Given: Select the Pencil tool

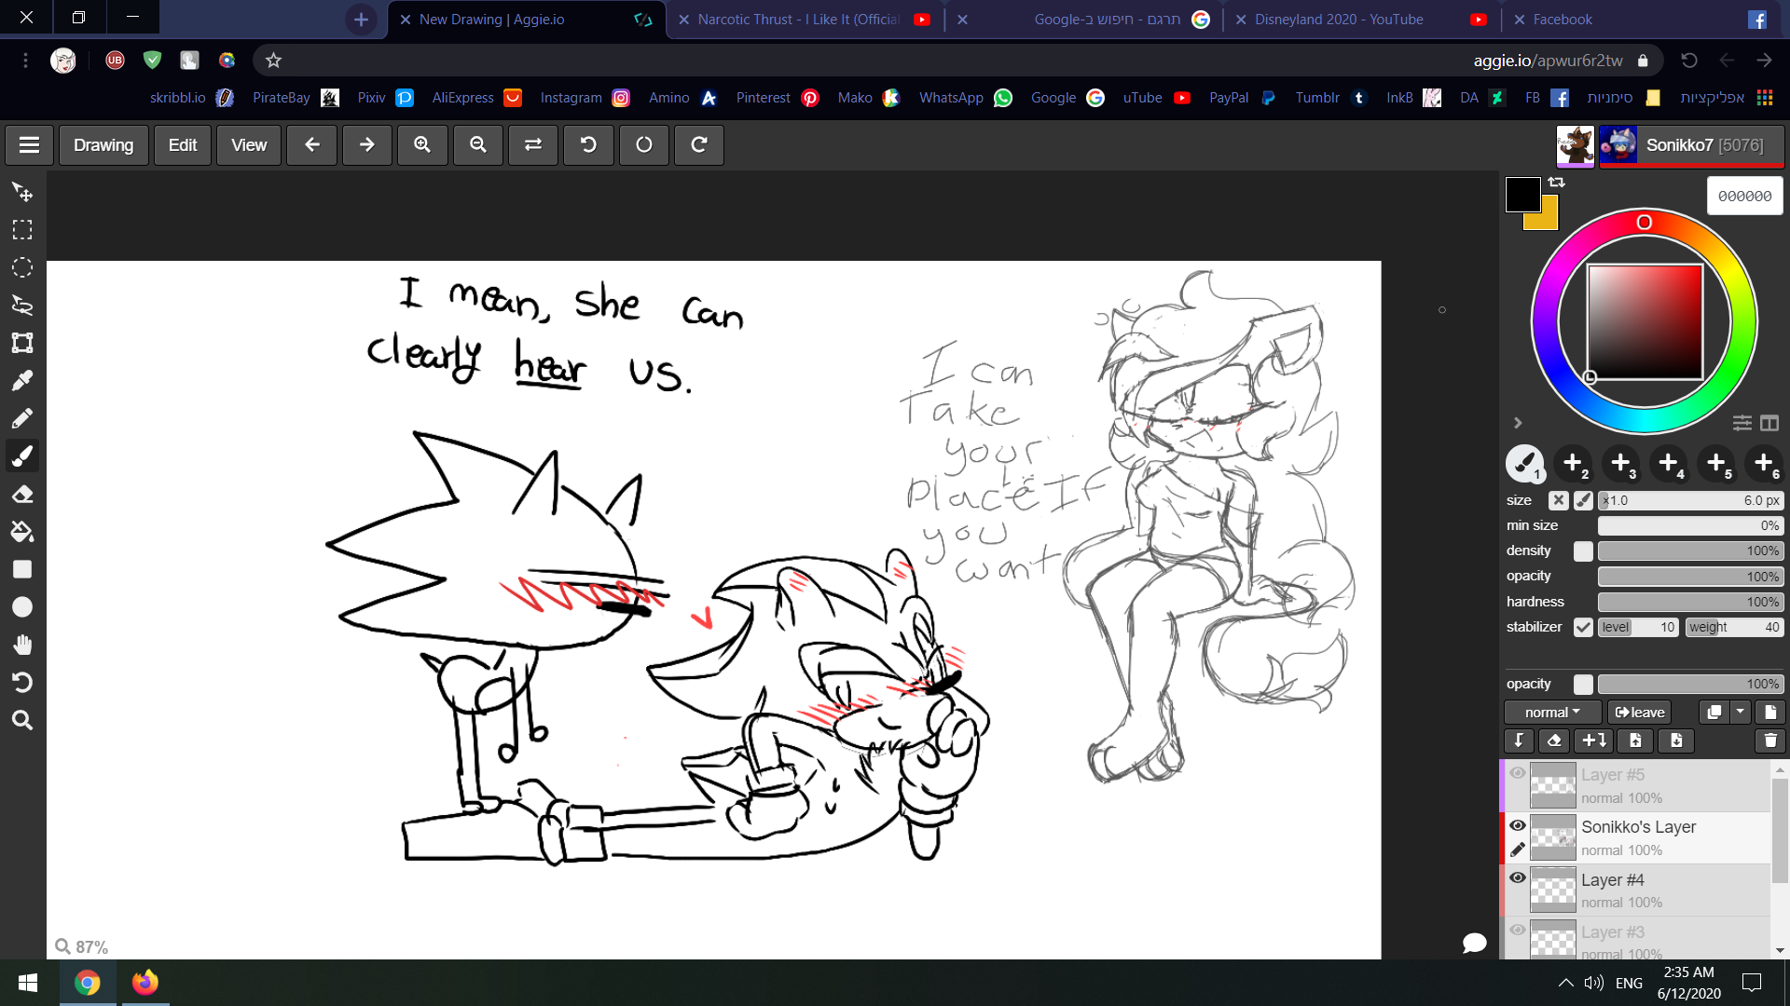Looking at the screenshot, I should coord(22,418).
